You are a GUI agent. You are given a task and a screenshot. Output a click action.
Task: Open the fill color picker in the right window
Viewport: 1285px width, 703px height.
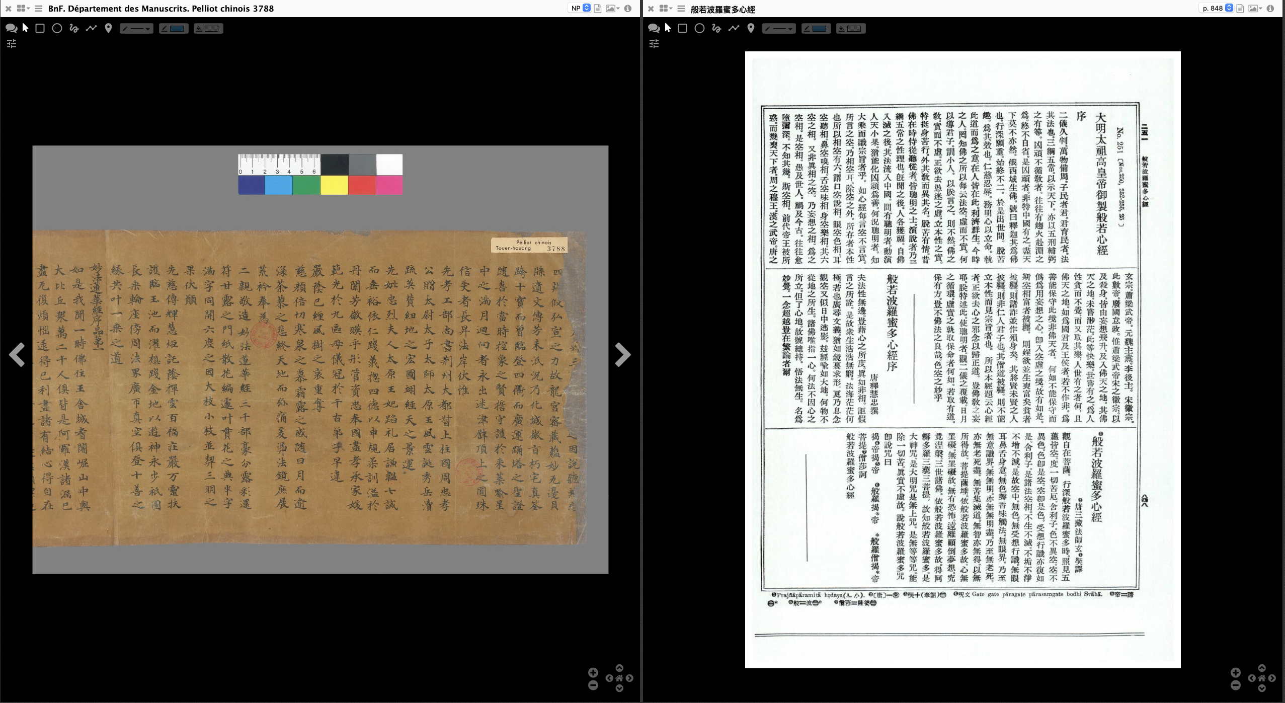[851, 29]
